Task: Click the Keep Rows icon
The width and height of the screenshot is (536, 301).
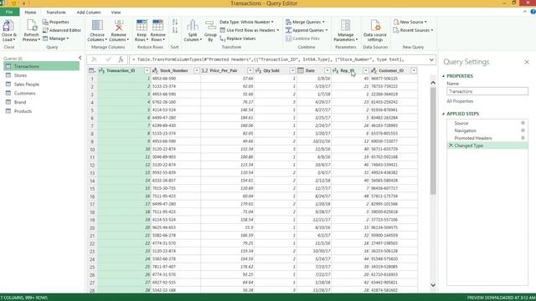Action: pyautogui.click(x=142, y=26)
